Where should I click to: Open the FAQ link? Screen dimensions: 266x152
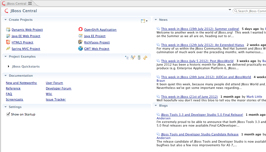pyautogui.click(x=9, y=94)
